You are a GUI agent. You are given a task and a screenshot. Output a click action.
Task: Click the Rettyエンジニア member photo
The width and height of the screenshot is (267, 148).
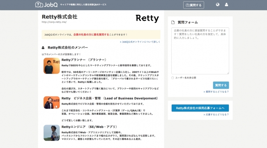(x=52, y=133)
